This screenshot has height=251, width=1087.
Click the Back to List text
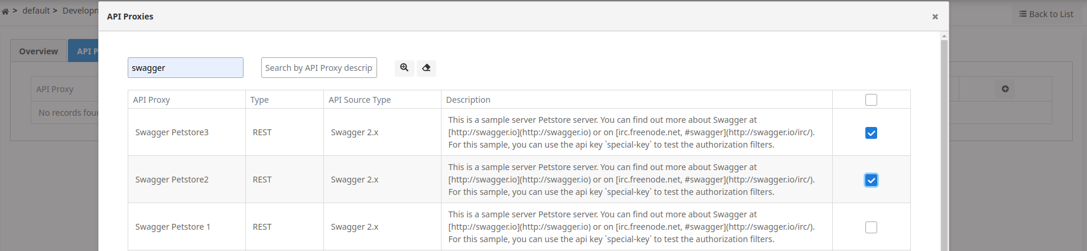[1051, 14]
